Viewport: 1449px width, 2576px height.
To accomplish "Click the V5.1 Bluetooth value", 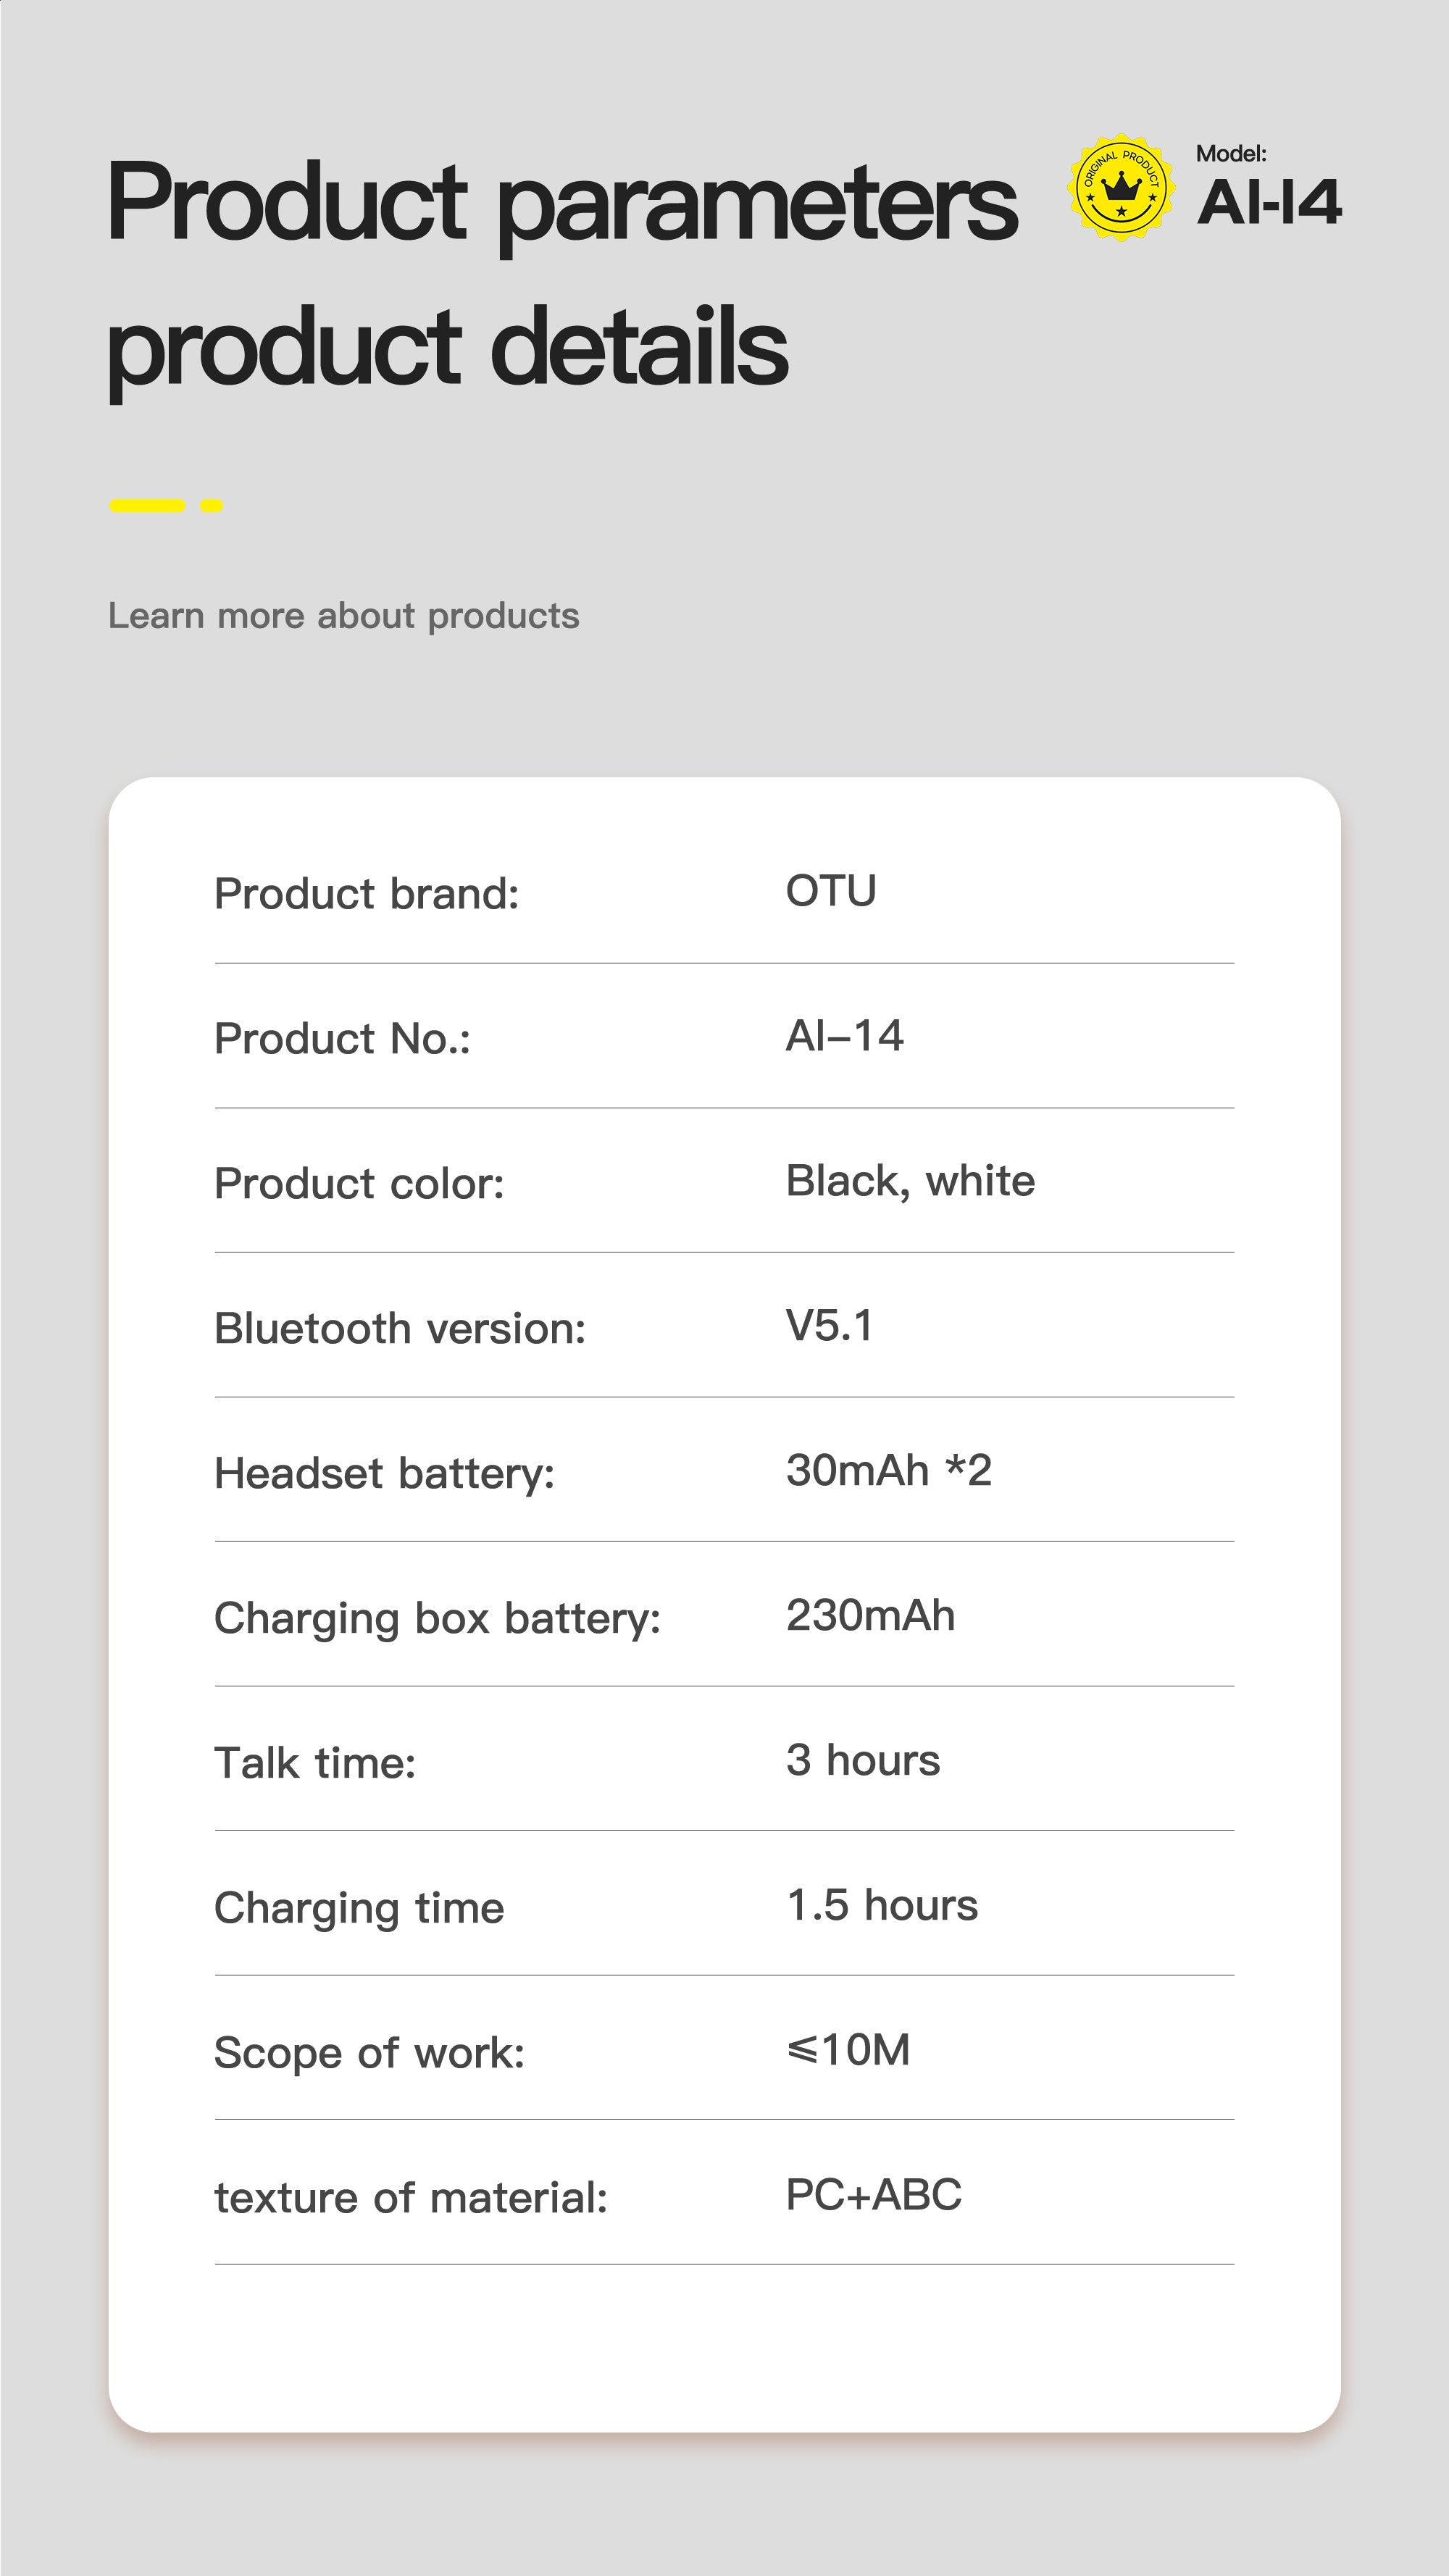I will [x=829, y=1326].
